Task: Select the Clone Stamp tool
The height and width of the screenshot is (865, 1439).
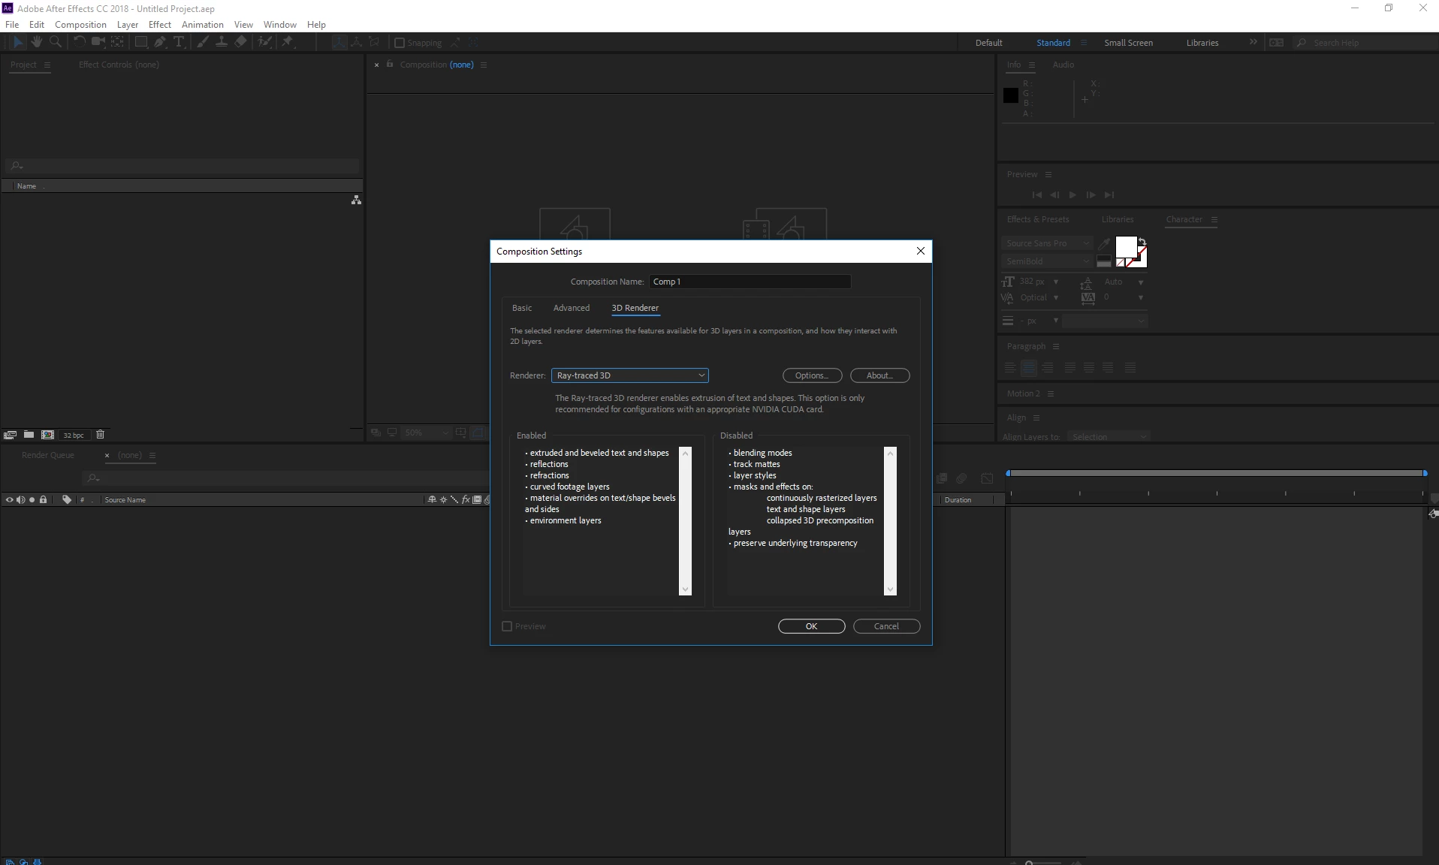Action: [222, 42]
